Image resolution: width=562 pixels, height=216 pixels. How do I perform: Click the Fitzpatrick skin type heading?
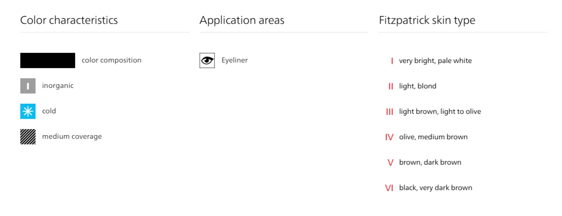click(427, 20)
